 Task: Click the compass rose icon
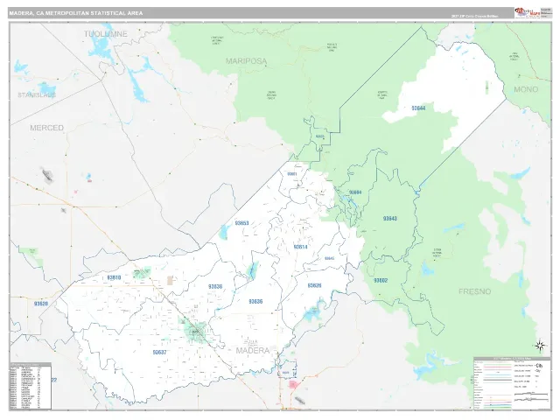pyautogui.click(x=540, y=346)
